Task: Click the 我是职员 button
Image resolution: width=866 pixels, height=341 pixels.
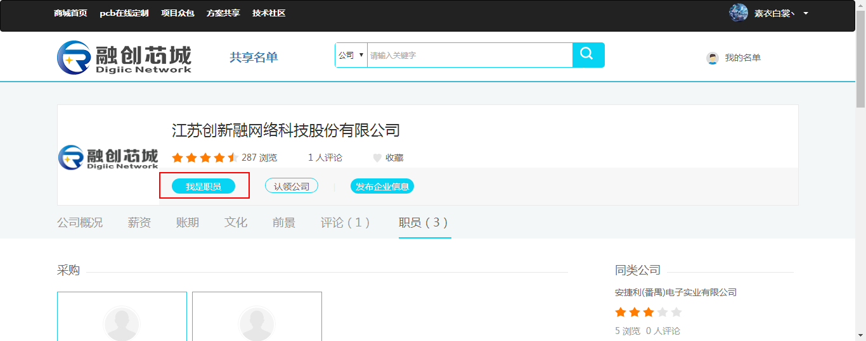Action: click(204, 186)
